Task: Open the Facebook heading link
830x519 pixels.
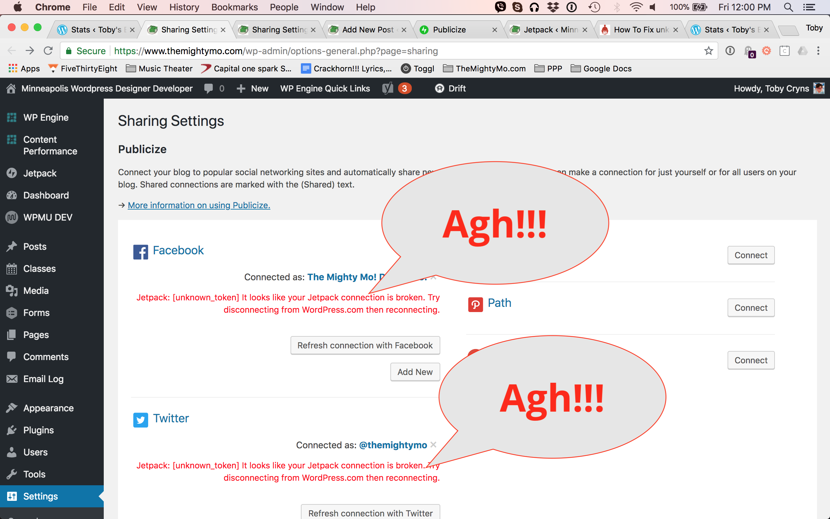Action: click(x=178, y=250)
